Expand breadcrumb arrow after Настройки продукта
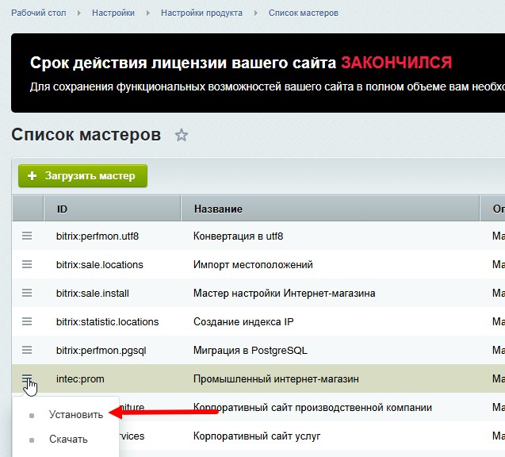Viewport: 505px width, 457px height. [256, 13]
